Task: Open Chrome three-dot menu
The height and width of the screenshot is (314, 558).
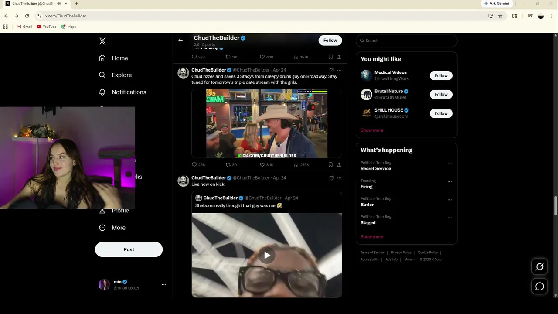Action: click(x=551, y=16)
